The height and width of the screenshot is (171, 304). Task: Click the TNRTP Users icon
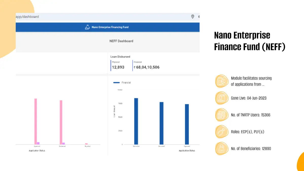pyautogui.click(x=222, y=115)
